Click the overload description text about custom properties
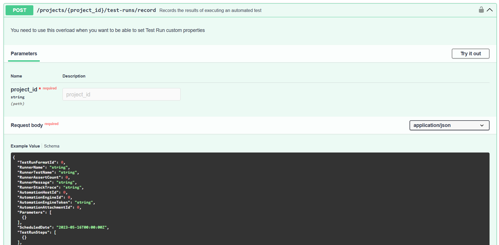 click(x=108, y=30)
